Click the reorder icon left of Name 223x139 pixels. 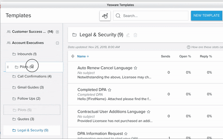pyautogui.click(x=73, y=56)
